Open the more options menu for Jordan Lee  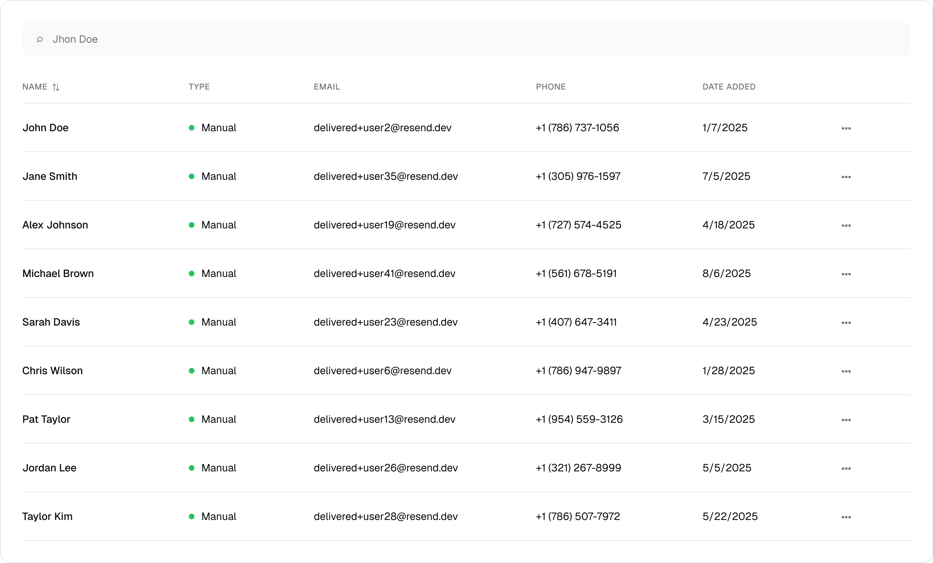click(x=846, y=468)
